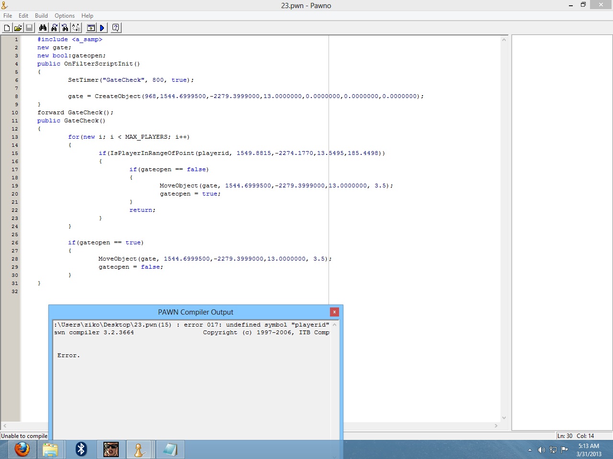Open the Edit menu
Screen dimensions: 613x459
[23, 16]
